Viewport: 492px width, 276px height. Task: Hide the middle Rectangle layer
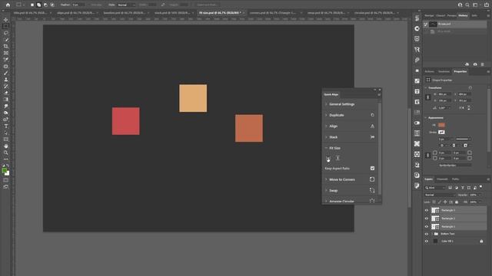pyautogui.click(x=427, y=219)
